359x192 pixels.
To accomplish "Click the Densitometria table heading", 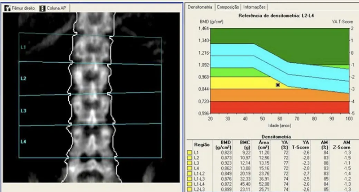I will pos(276,137).
